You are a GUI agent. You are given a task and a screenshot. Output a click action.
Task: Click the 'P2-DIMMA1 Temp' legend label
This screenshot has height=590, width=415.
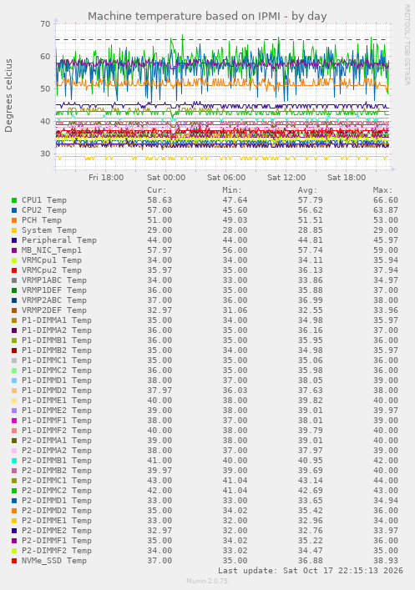57,441
